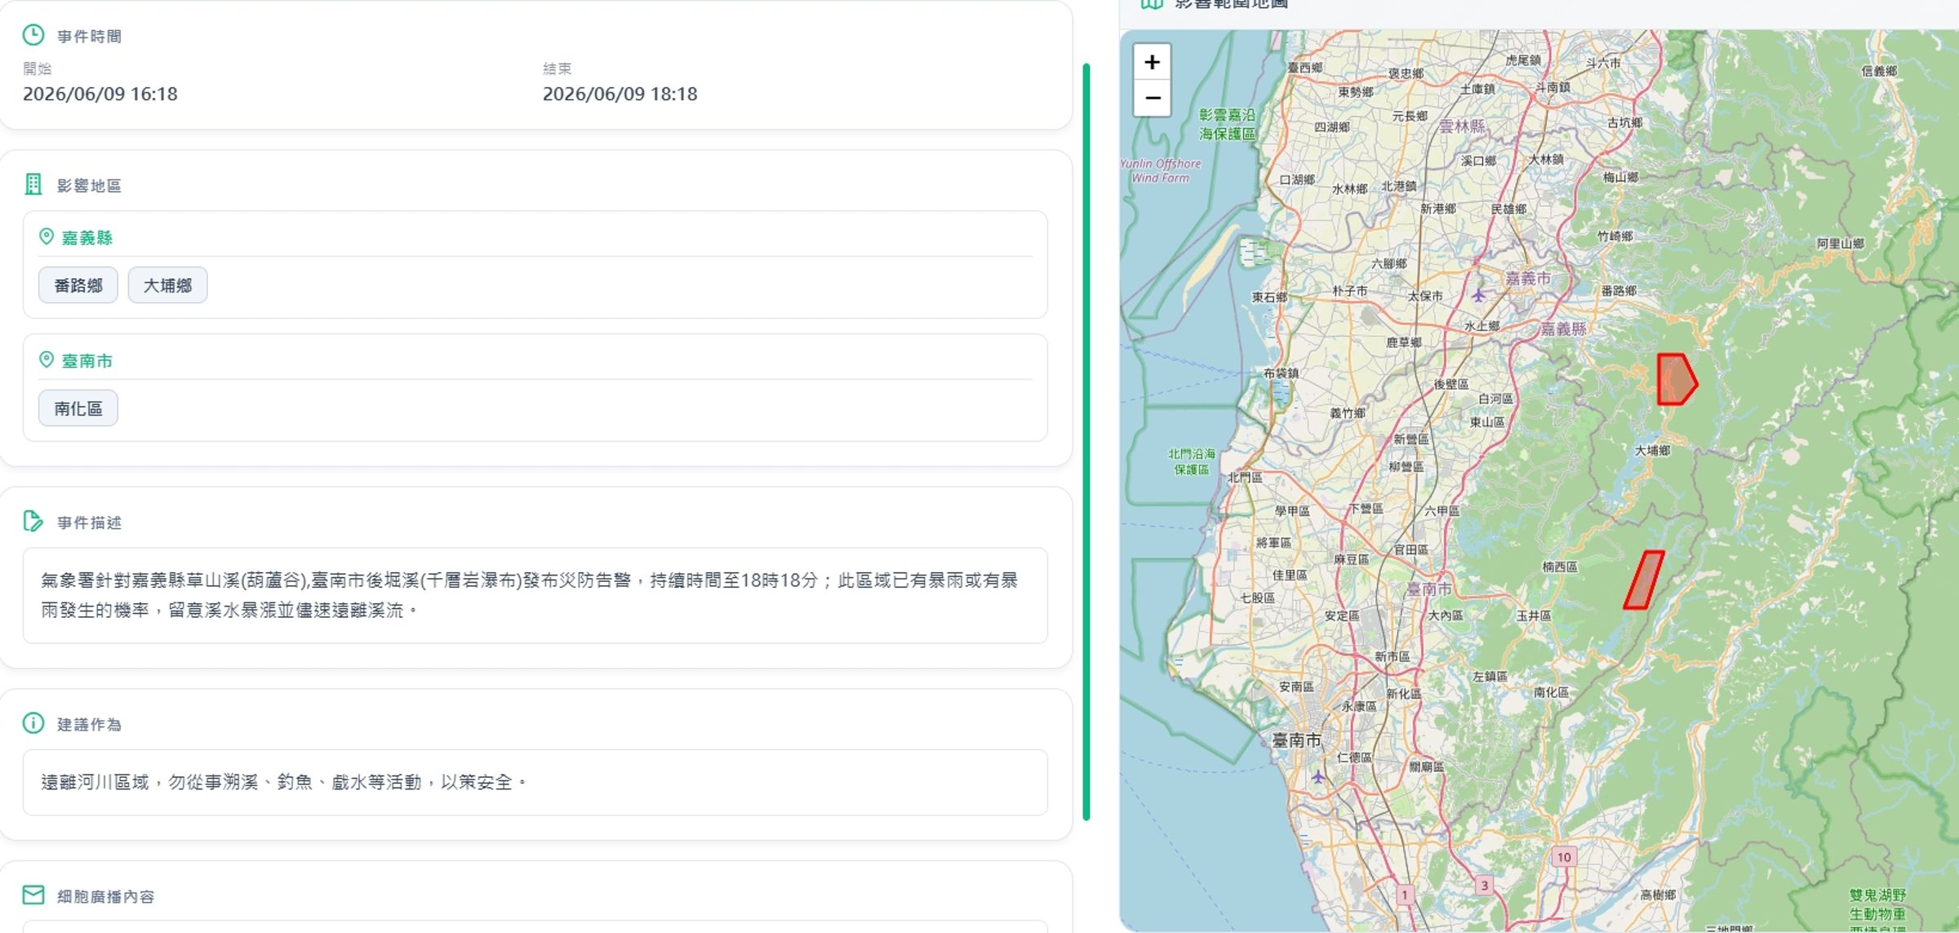Click the 臺南市 city label on the map

click(1296, 740)
